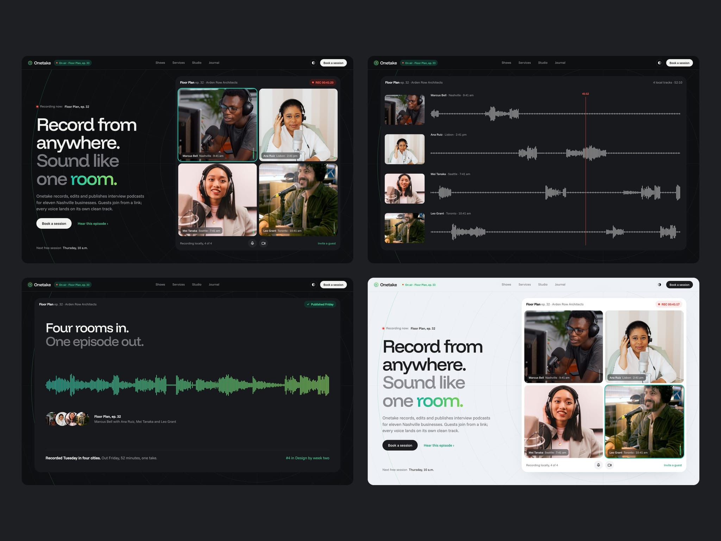Open Journal in the light-theme mockup
721x541 pixels.
pyautogui.click(x=560, y=285)
